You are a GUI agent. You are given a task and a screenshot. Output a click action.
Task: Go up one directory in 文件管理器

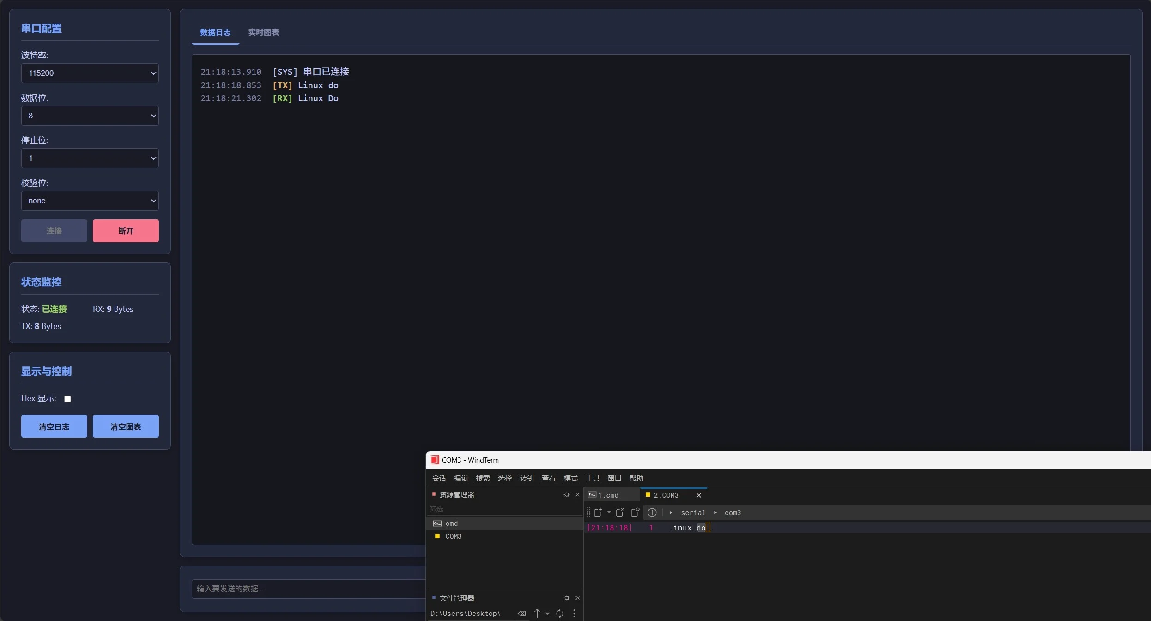tap(537, 614)
